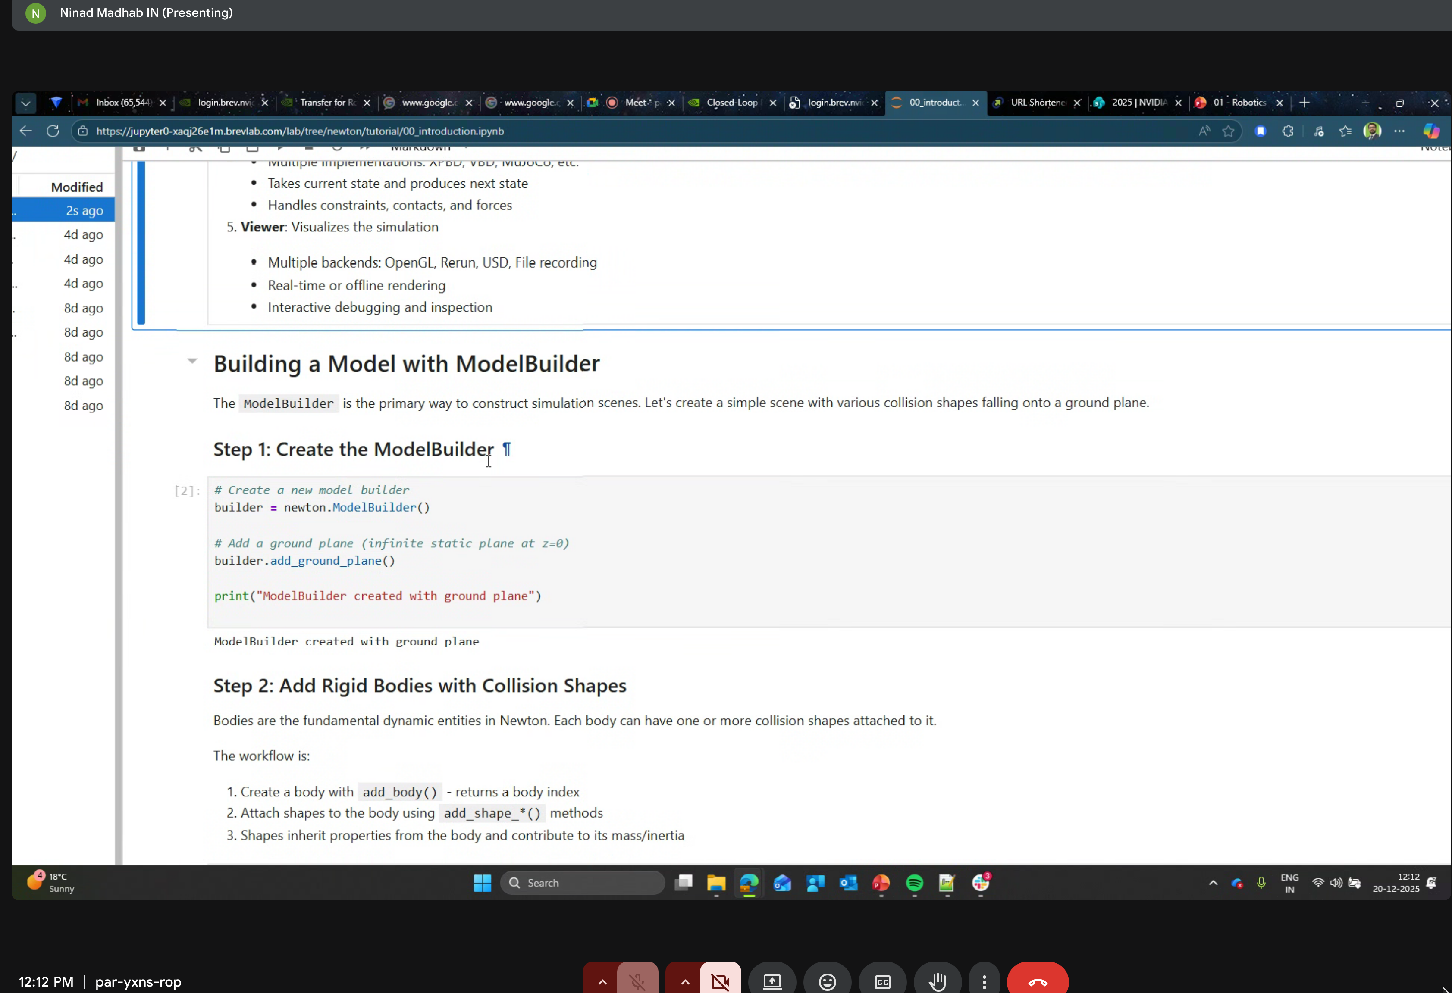Collapse the ModelBuilder section heading

192,362
